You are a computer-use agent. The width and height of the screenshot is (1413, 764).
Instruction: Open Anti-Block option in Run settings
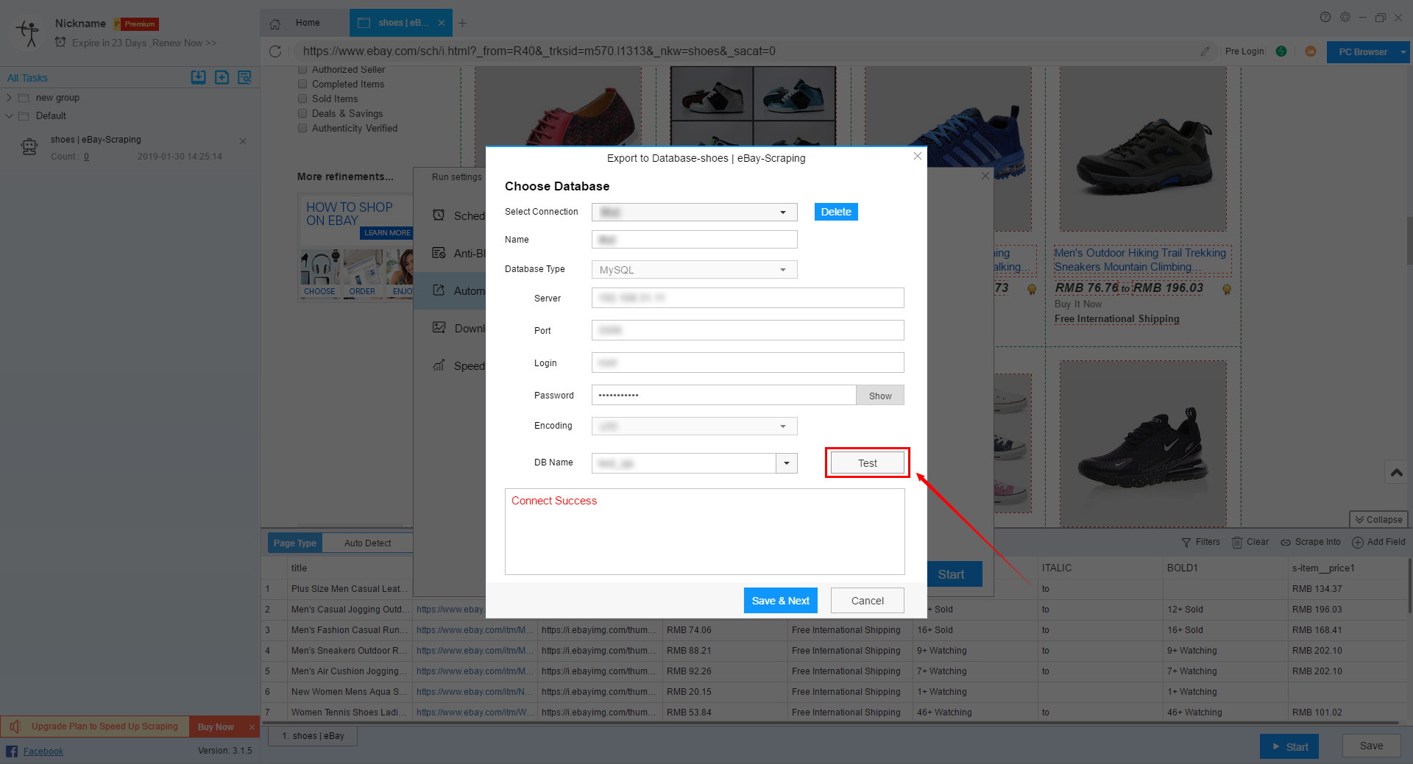(450, 253)
